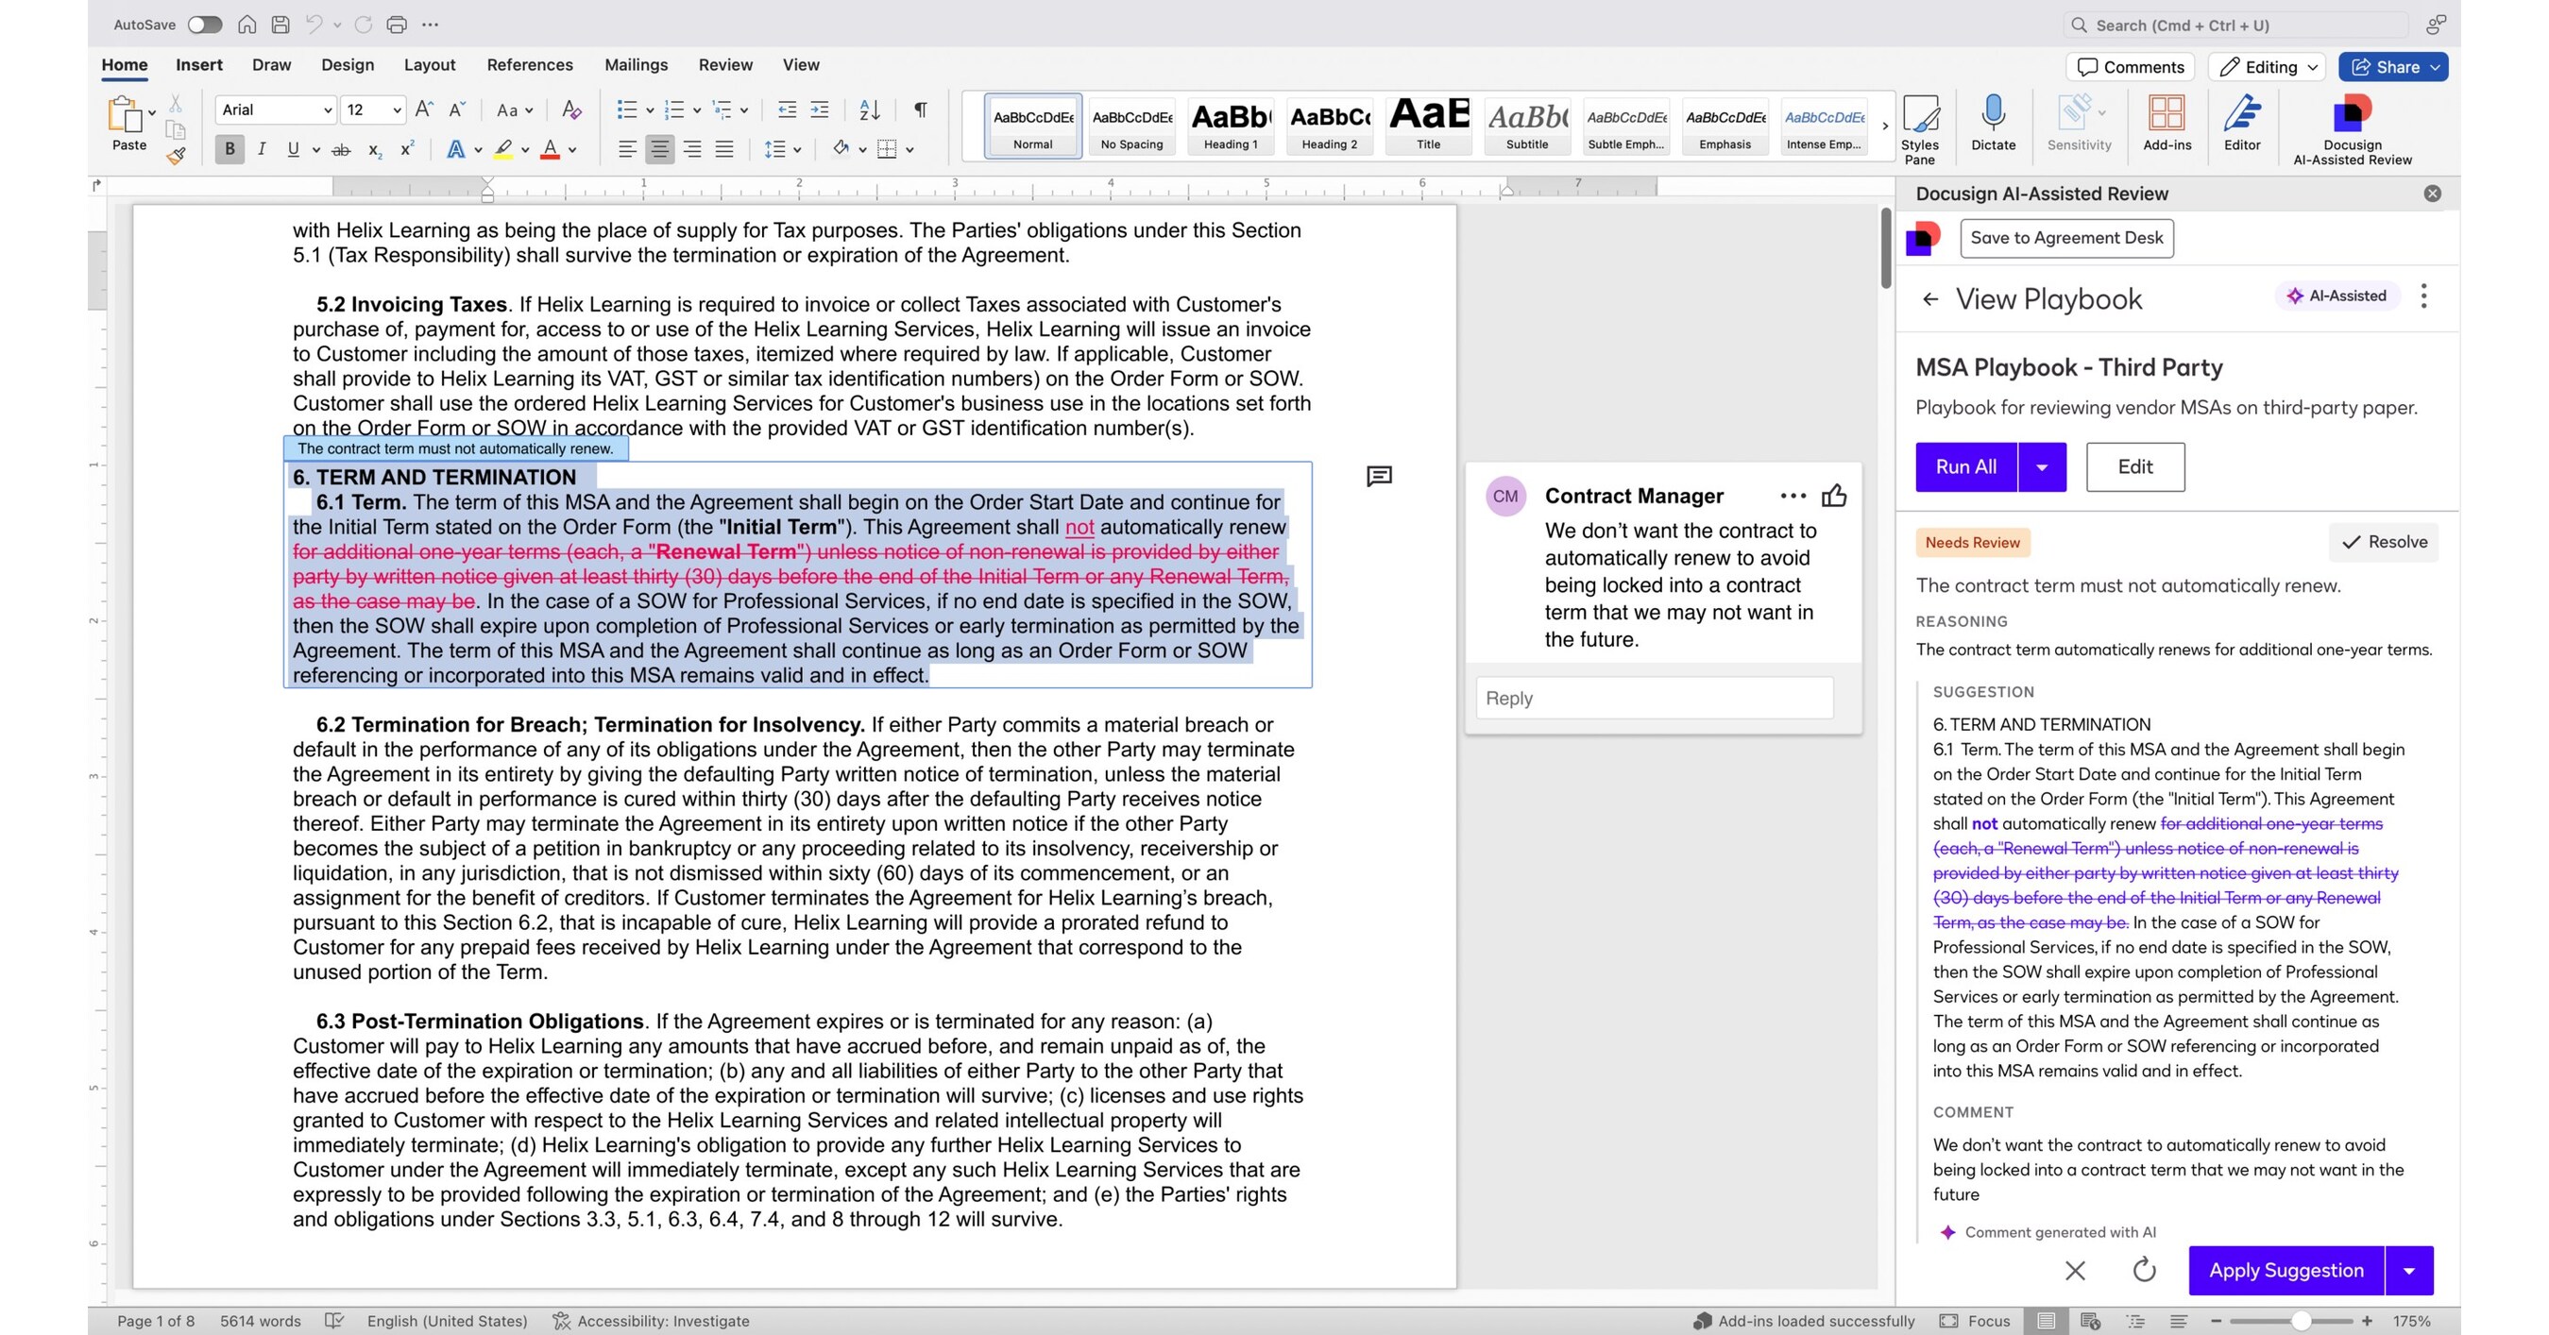Dismiss the suggestion with the X icon
The image size is (2549, 1335).
click(x=2075, y=1270)
